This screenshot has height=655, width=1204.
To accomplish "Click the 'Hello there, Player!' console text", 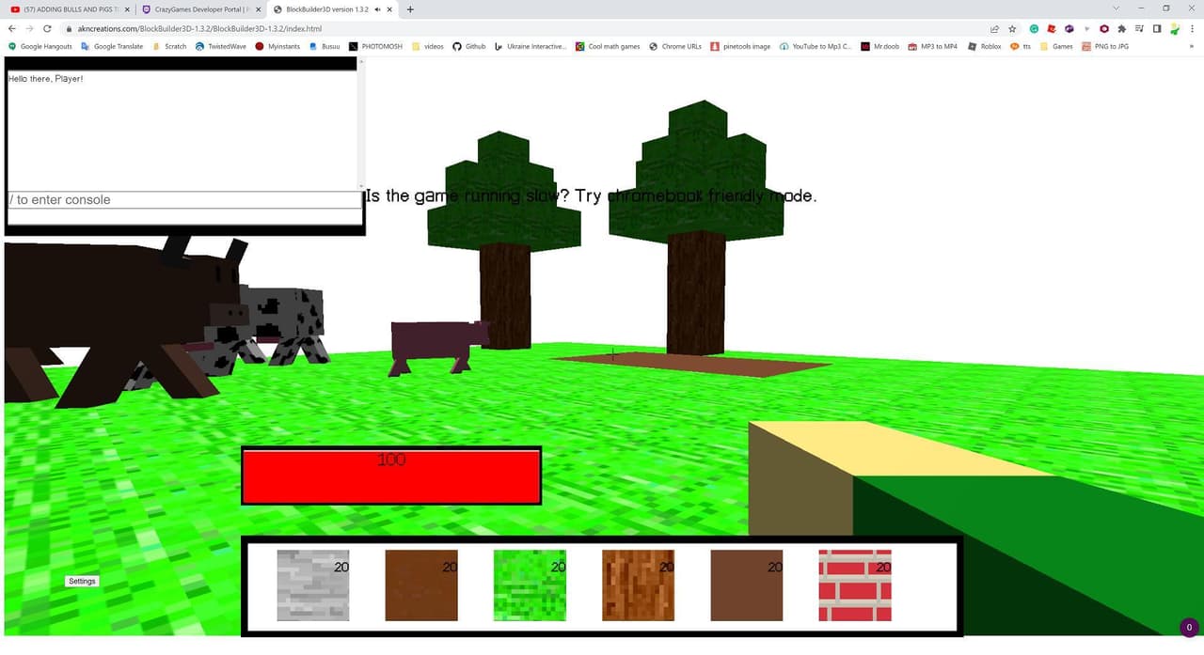I will click(45, 79).
